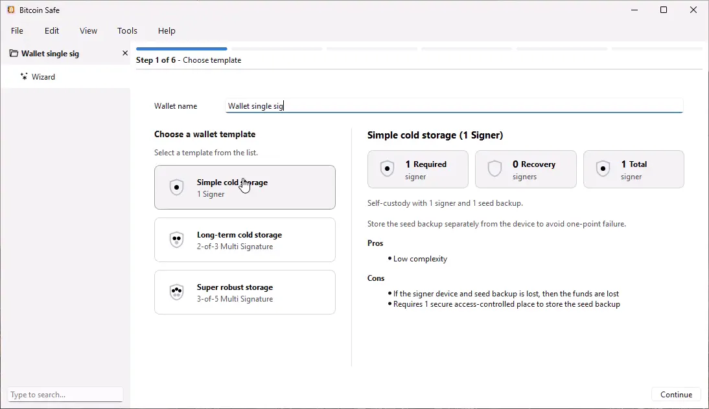Click the Choose a wallet template heading
The width and height of the screenshot is (709, 409).
click(x=205, y=134)
